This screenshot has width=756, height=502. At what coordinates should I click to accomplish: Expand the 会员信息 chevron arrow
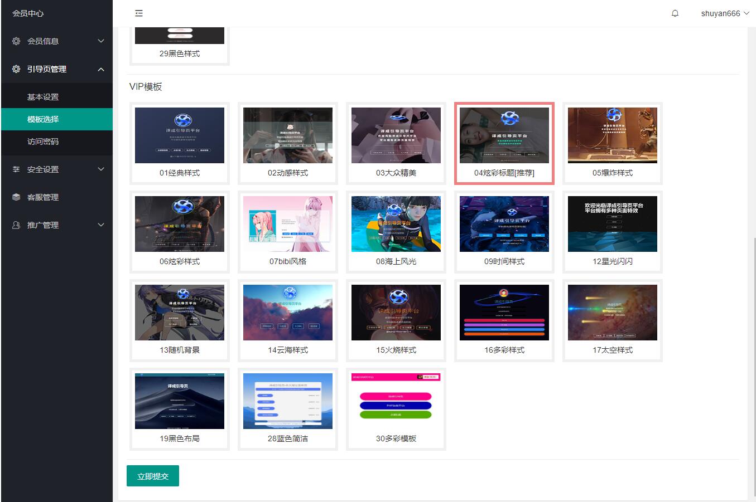101,41
